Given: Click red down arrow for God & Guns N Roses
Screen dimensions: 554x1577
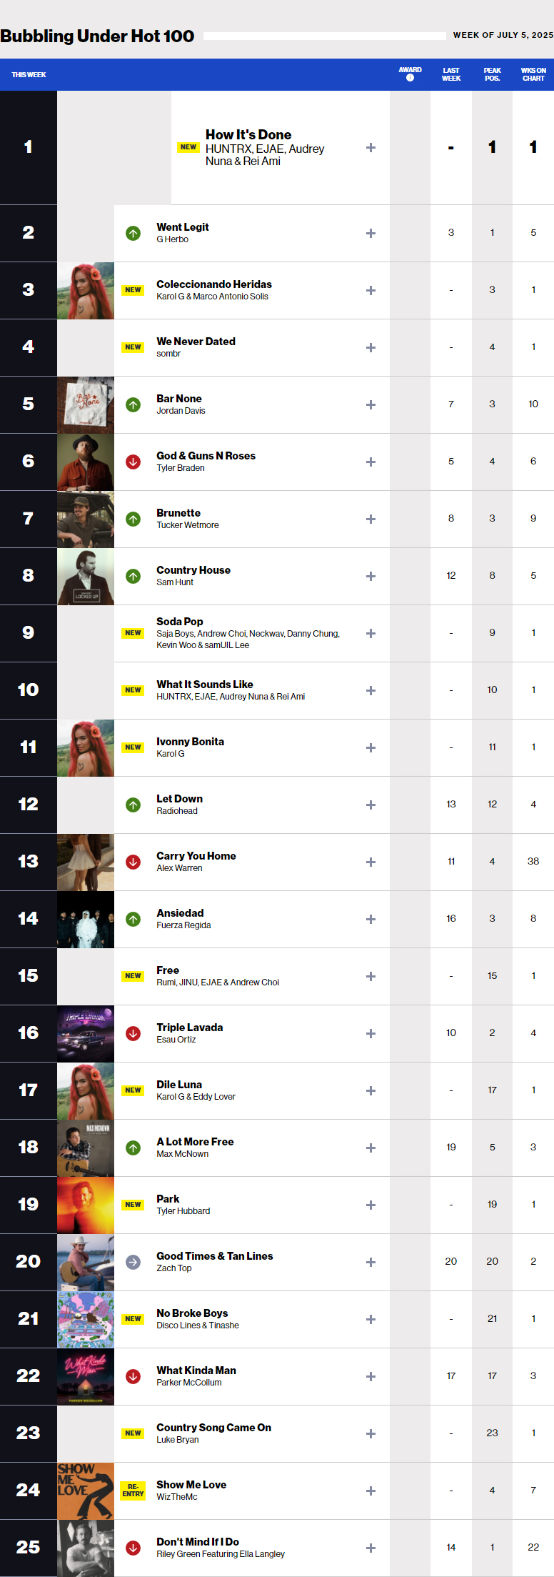Looking at the screenshot, I should [x=133, y=462].
